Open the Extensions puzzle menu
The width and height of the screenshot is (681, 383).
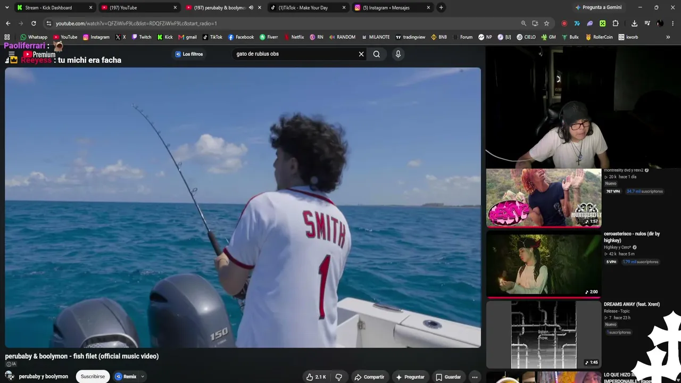pyautogui.click(x=616, y=23)
